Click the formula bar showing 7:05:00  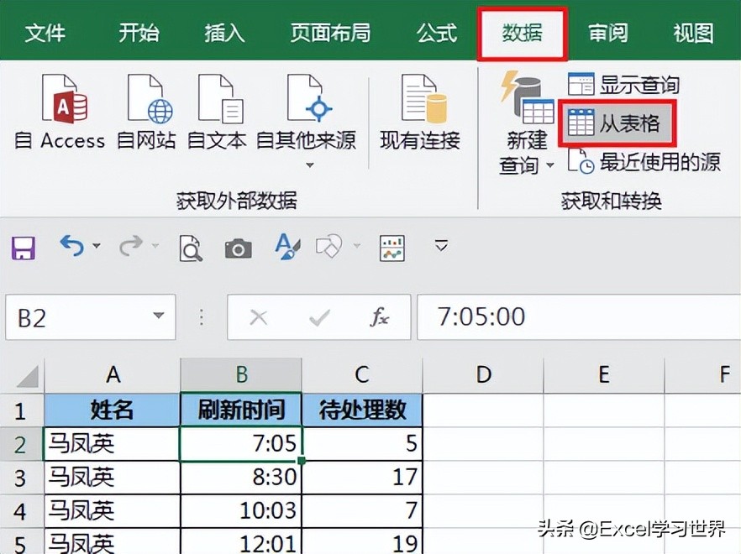tap(578, 317)
